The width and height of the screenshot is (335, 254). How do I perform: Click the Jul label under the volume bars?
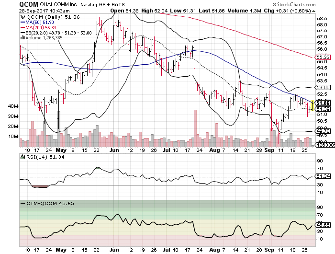tap(167, 150)
